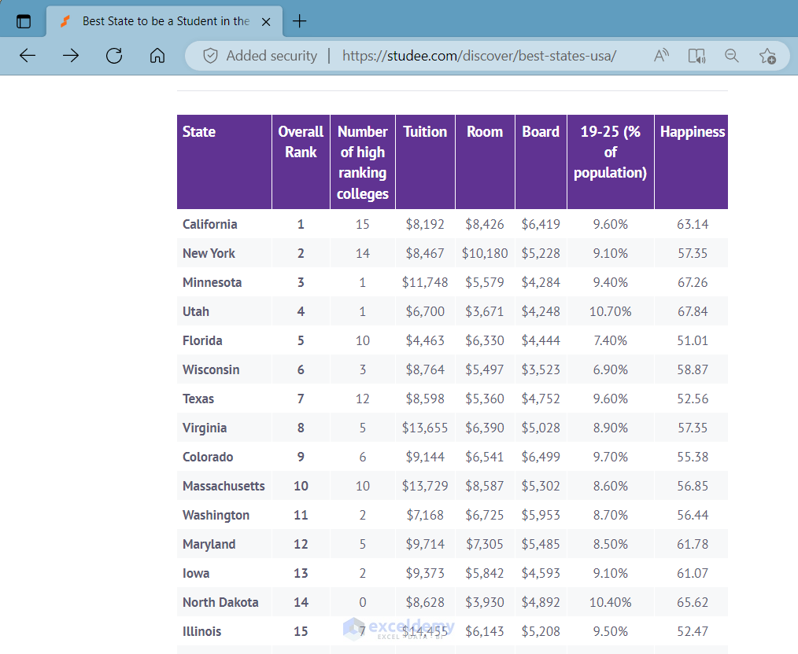Add this page to favorites
This screenshot has width=798, height=654.
(x=767, y=56)
